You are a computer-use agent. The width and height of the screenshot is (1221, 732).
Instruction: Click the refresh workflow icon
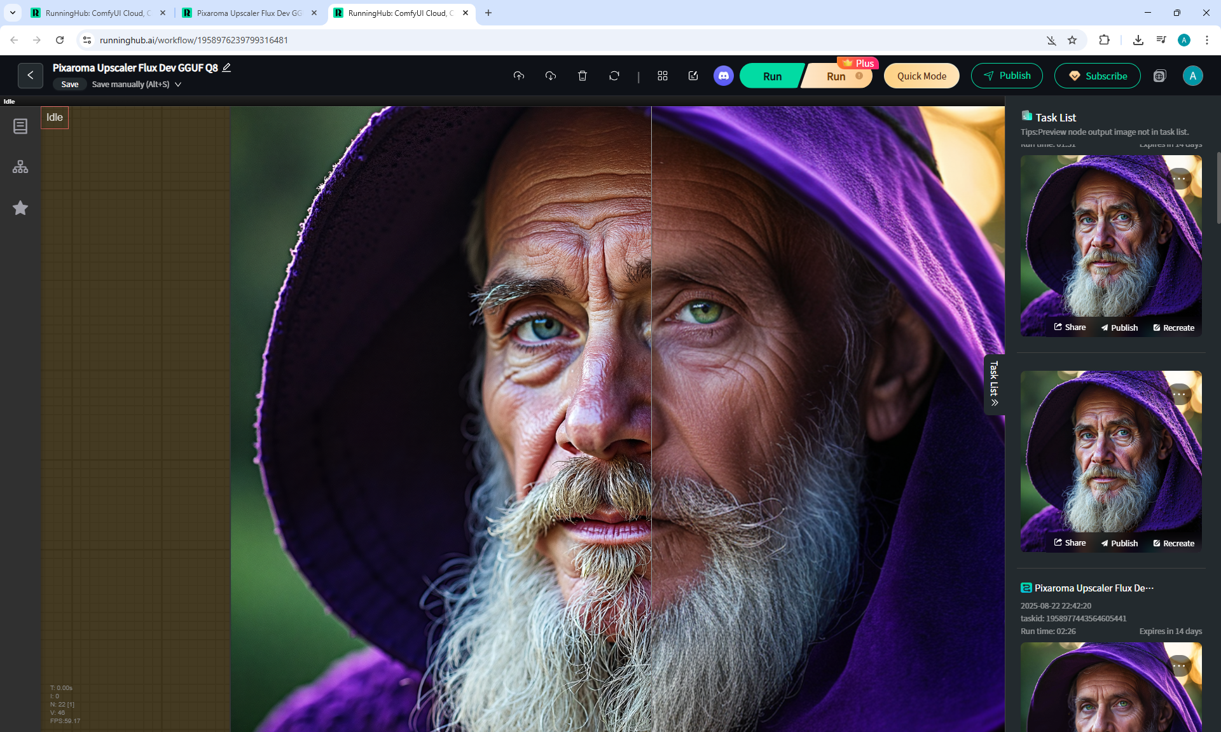(614, 76)
